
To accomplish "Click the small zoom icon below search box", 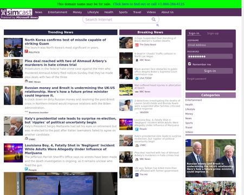I will click(157, 25).
